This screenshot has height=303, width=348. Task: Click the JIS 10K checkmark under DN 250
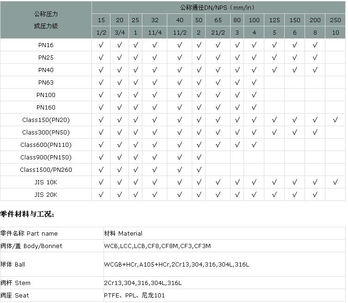click(336, 182)
